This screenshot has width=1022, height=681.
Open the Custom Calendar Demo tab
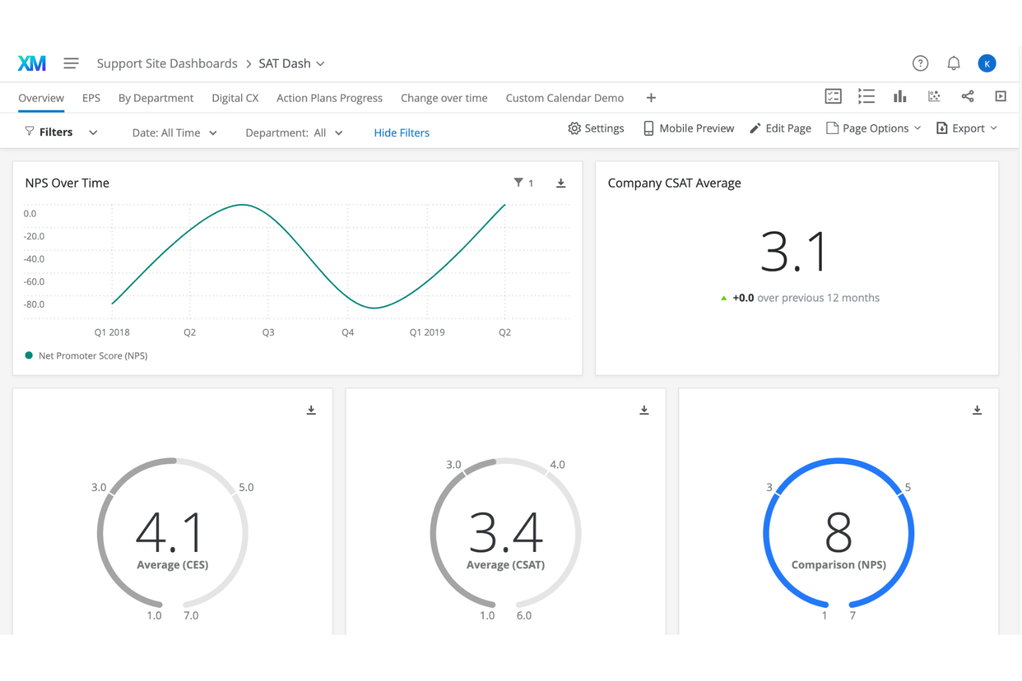pyautogui.click(x=565, y=98)
